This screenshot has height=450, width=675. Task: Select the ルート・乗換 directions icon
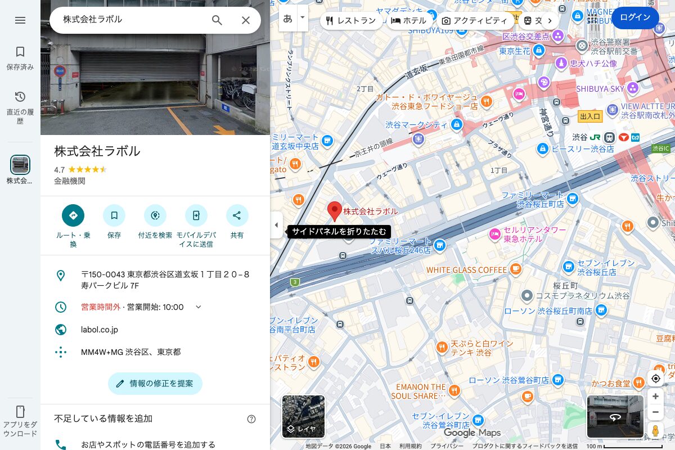point(73,215)
